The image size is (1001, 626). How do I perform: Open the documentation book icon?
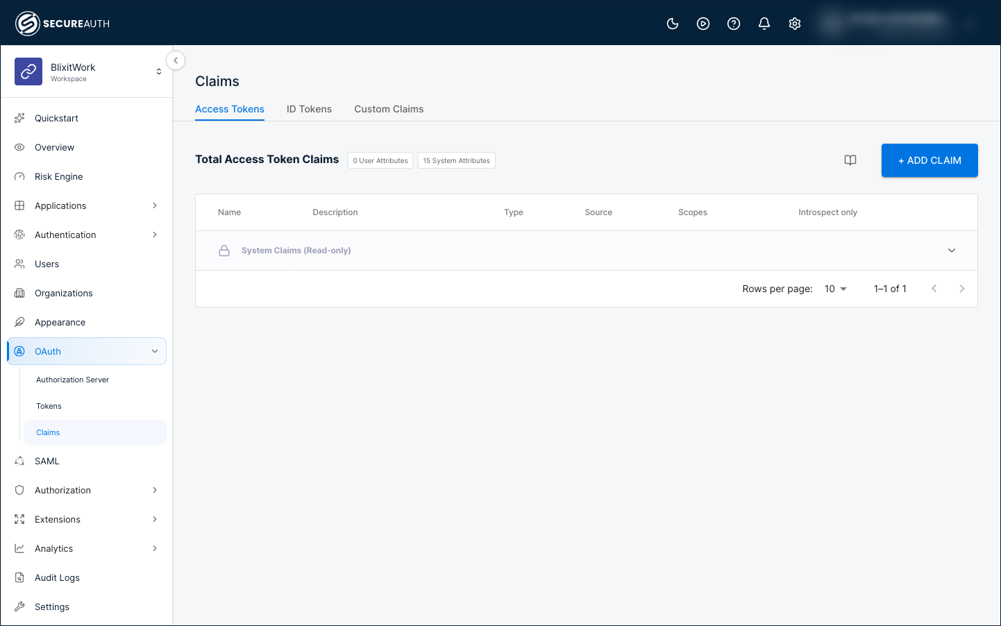(x=850, y=160)
